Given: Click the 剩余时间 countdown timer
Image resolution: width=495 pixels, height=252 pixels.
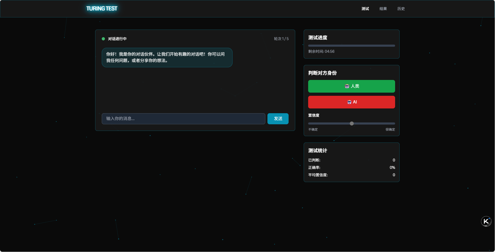Looking at the screenshot, I should click(321, 51).
